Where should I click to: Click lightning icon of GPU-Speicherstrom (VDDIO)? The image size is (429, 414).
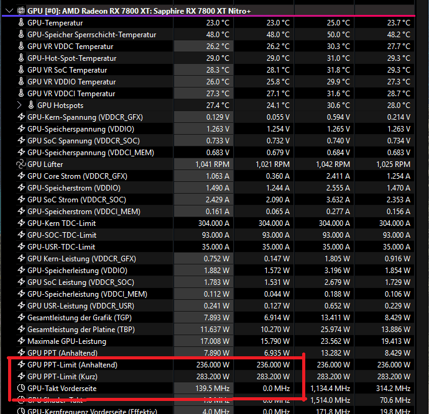21,187
